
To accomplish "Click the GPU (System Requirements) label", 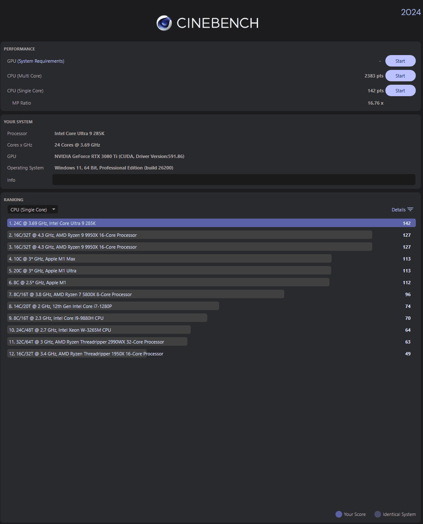I will point(36,61).
